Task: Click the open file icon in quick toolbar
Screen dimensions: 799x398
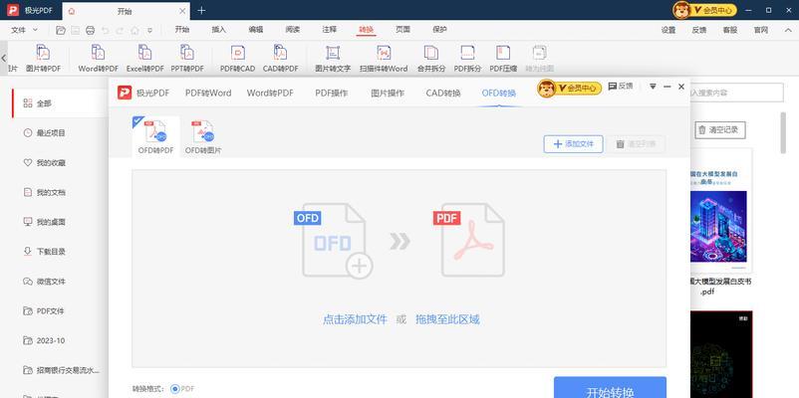Action: tap(61, 30)
